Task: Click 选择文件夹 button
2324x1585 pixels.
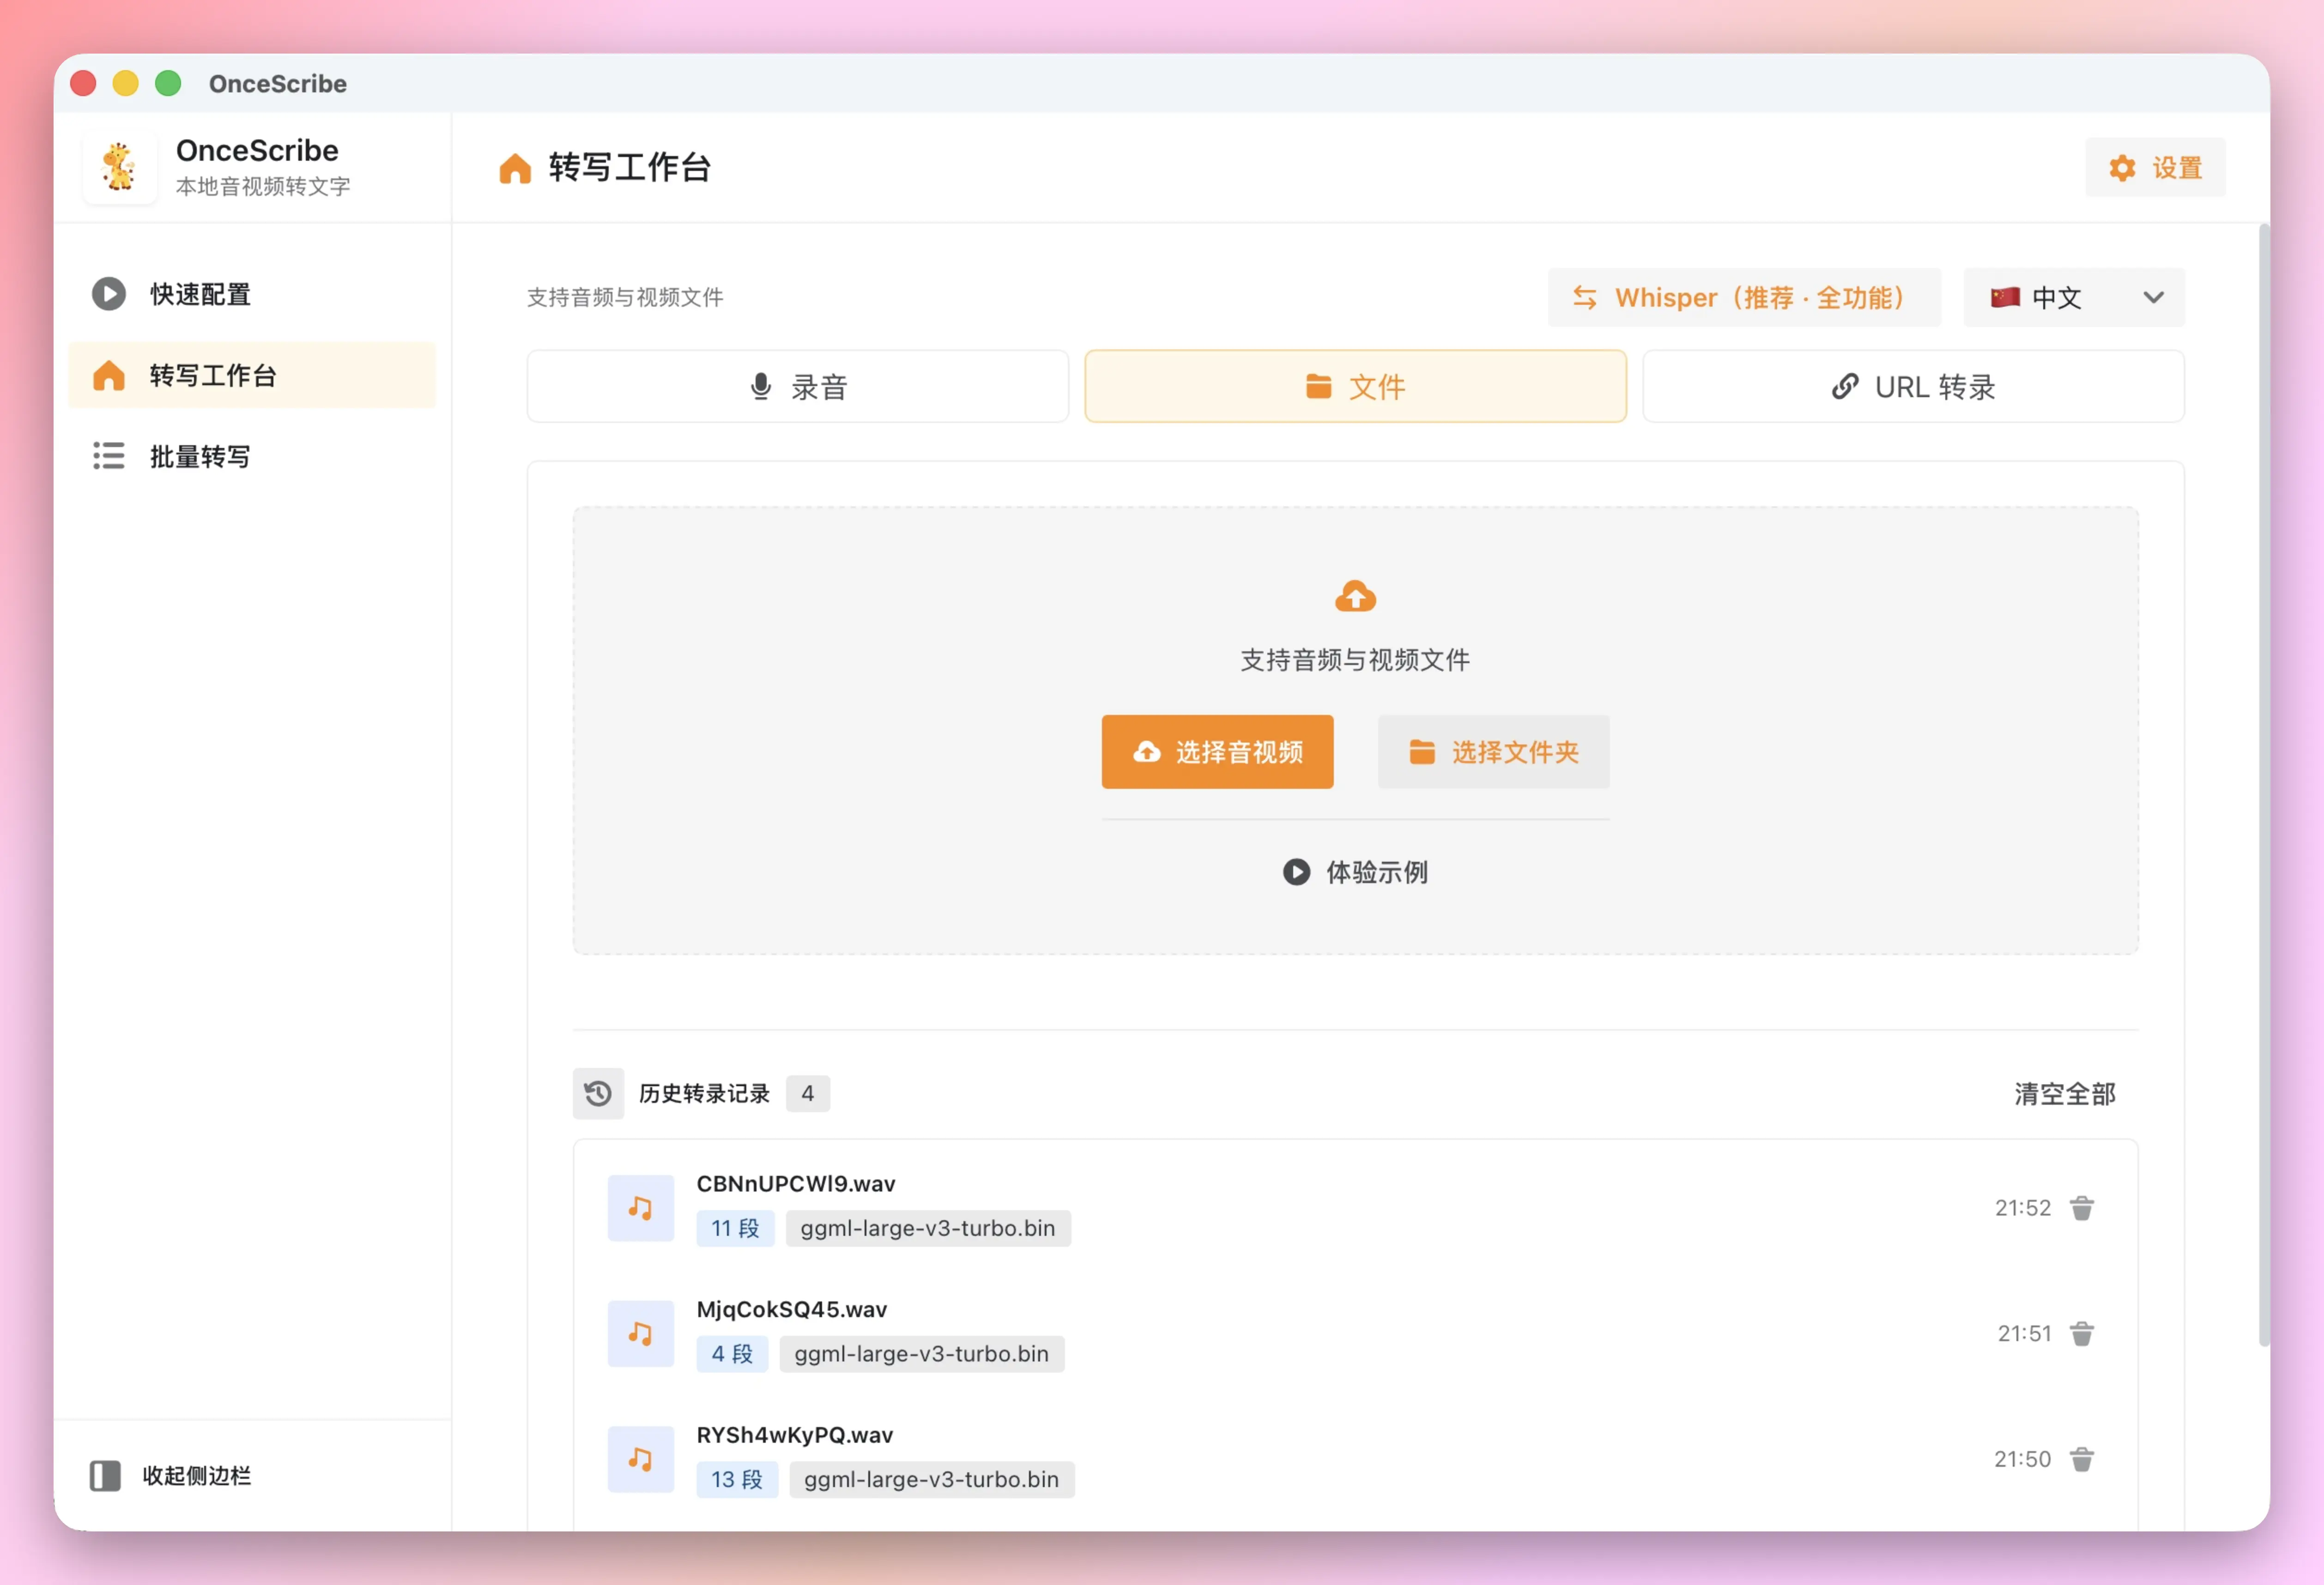Action: click(x=1493, y=752)
